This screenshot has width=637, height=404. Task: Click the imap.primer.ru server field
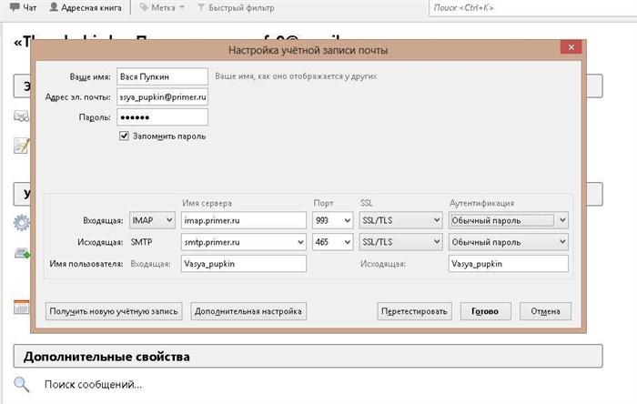pos(243,220)
